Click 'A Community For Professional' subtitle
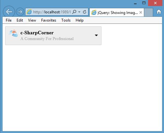This screenshot has height=133, width=164. point(47,39)
